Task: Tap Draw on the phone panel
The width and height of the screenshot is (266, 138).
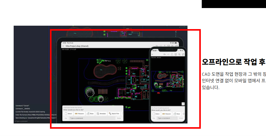Action: pos(177,114)
